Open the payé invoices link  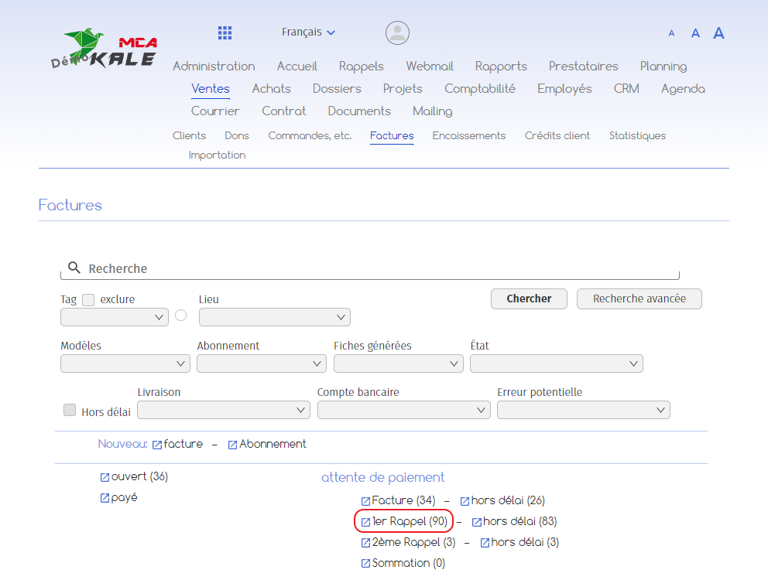pyautogui.click(x=124, y=498)
